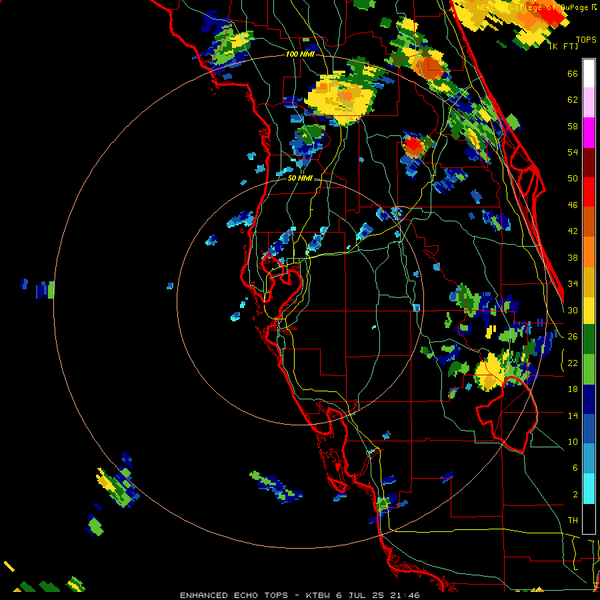Viewport: 600px width, 600px height.
Task: Click the "6 JUL 25" date text
Action: (x=361, y=595)
